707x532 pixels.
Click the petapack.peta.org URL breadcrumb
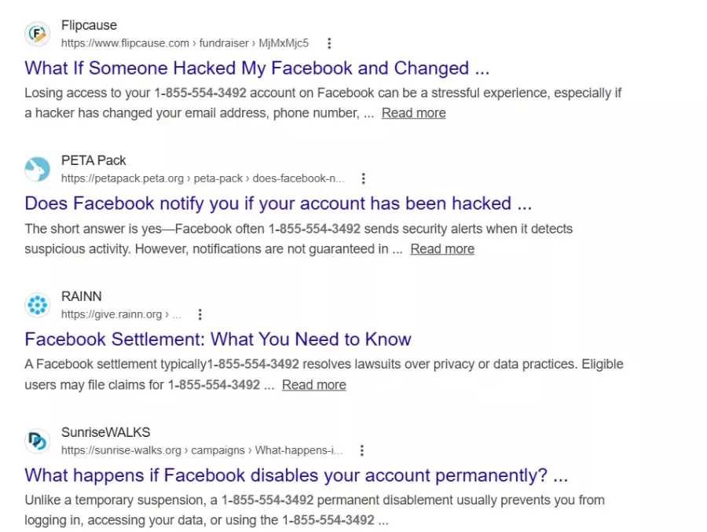tap(202, 178)
